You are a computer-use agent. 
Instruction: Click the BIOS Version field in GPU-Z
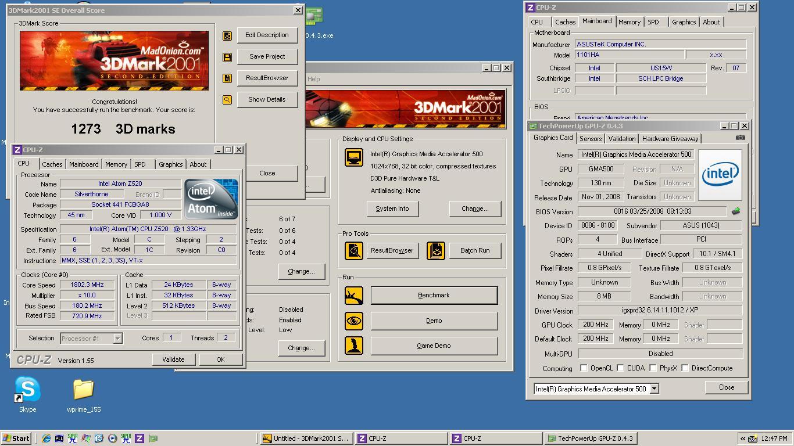(652, 212)
